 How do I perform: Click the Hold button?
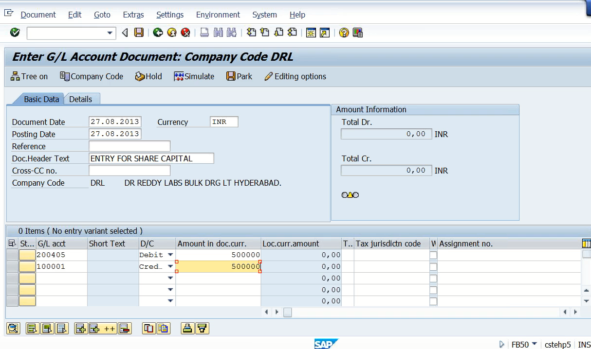pos(148,76)
